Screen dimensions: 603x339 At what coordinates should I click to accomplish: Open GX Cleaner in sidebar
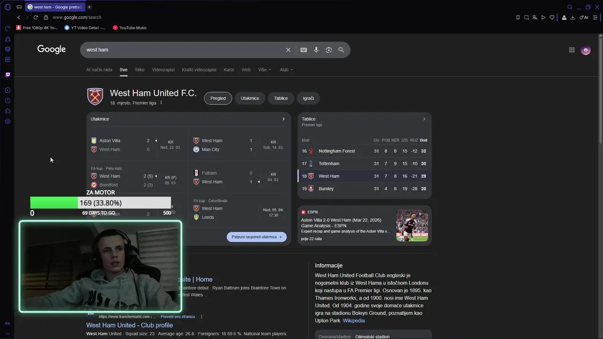[8, 49]
